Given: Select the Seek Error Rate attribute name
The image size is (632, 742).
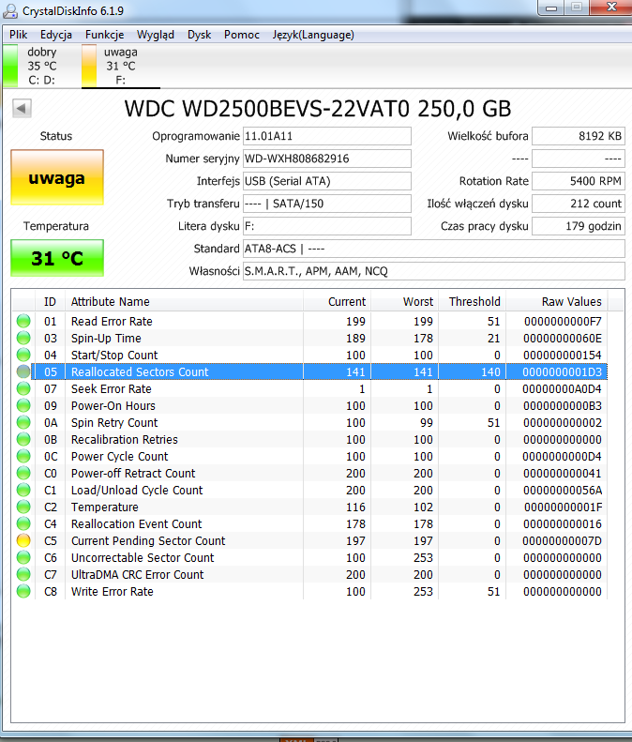Looking at the screenshot, I should click(112, 388).
